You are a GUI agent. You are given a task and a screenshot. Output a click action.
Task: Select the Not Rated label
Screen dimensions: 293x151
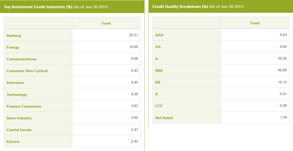click(164, 118)
